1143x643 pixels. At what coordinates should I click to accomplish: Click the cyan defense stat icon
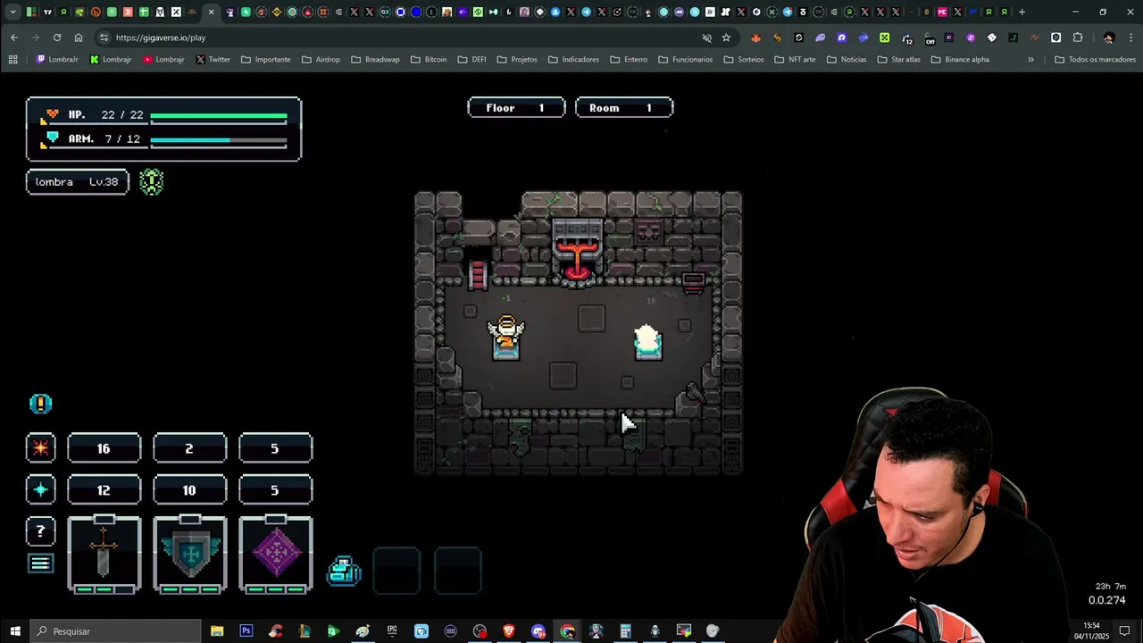point(40,489)
